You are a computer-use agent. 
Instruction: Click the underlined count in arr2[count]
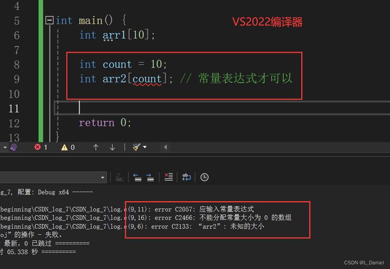(x=147, y=79)
